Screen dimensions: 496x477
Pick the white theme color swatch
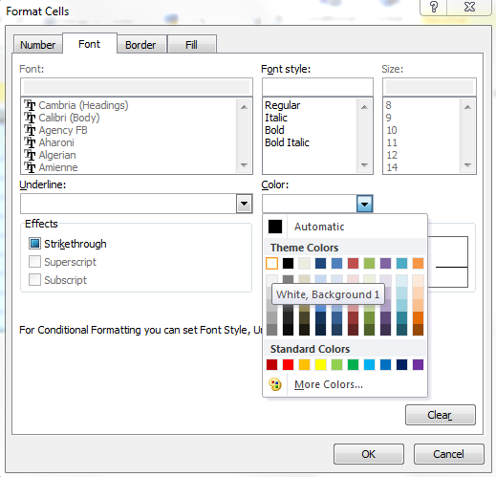(x=271, y=264)
